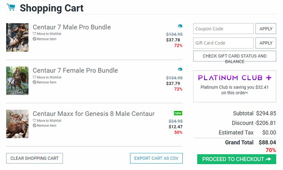Focus the Gift Card Code field
This screenshot has height=170, width=283.
tap(223, 43)
